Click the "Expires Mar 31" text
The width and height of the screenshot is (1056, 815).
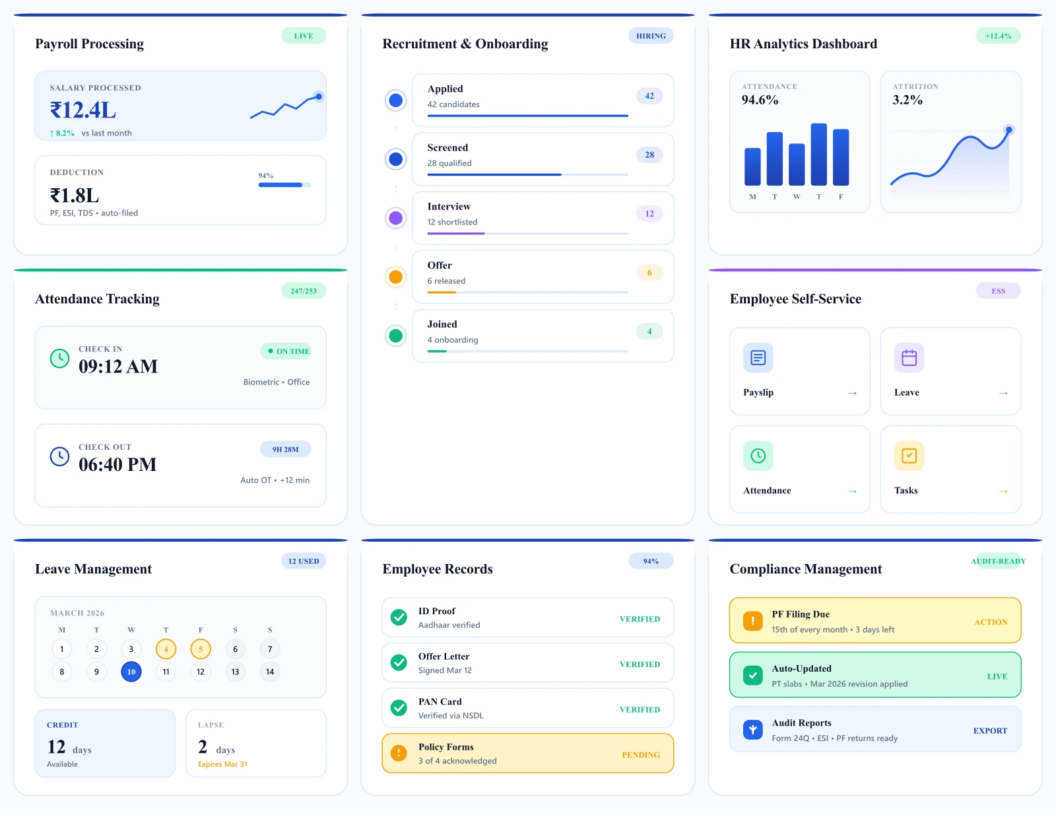tap(222, 764)
